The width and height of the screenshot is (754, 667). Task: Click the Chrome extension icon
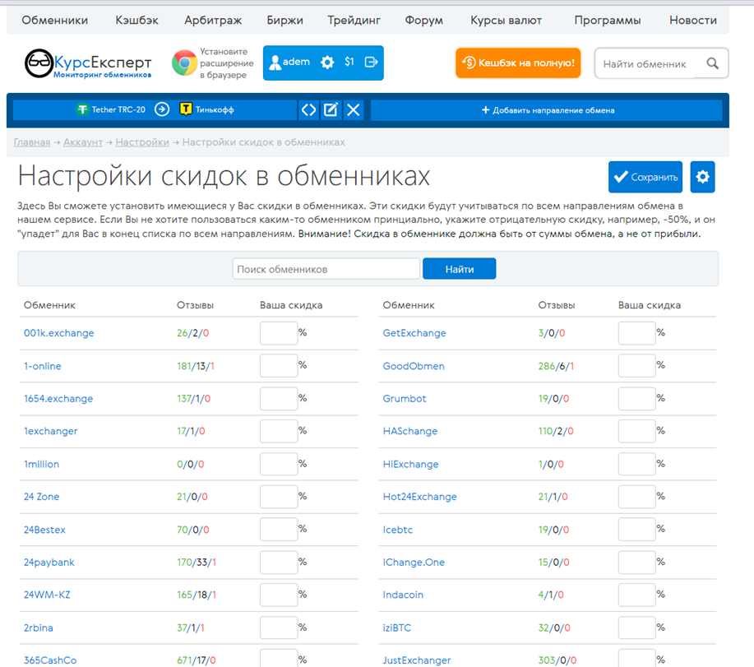coord(184,63)
